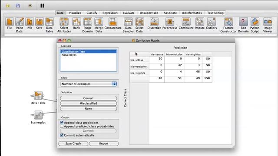This screenshot has width=278, height=156.
Task: Add the Merge Data widget
Action: coord(99,22)
